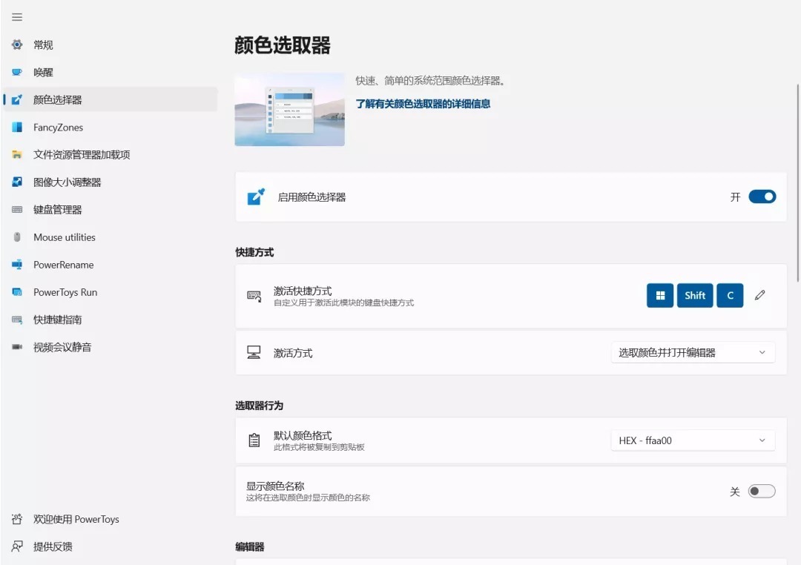801x565 pixels.
Task: Click the 视频会议静音 camera icon
Action: (x=17, y=347)
